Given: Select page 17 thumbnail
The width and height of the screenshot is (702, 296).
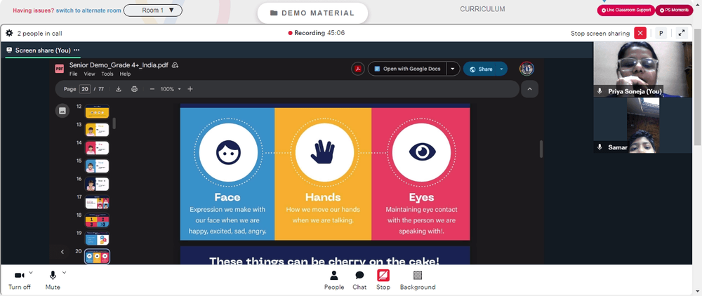Looking at the screenshot, I should (97, 202).
